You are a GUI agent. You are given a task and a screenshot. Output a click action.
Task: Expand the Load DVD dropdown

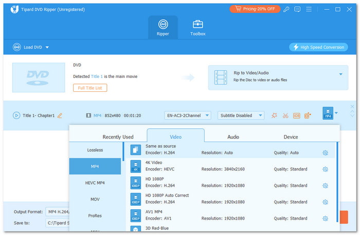coord(47,47)
